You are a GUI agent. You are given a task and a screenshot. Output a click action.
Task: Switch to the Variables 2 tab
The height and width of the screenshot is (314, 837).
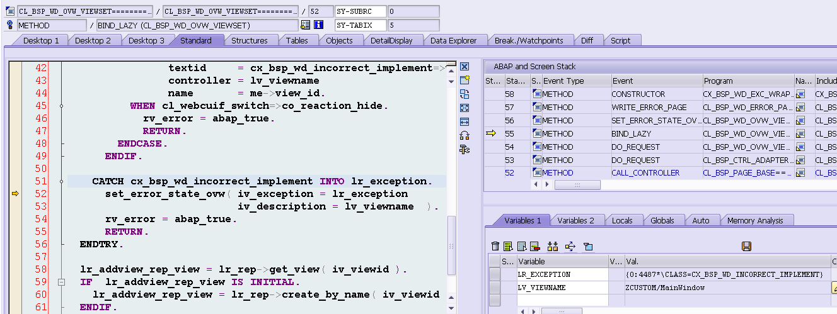(x=576, y=220)
